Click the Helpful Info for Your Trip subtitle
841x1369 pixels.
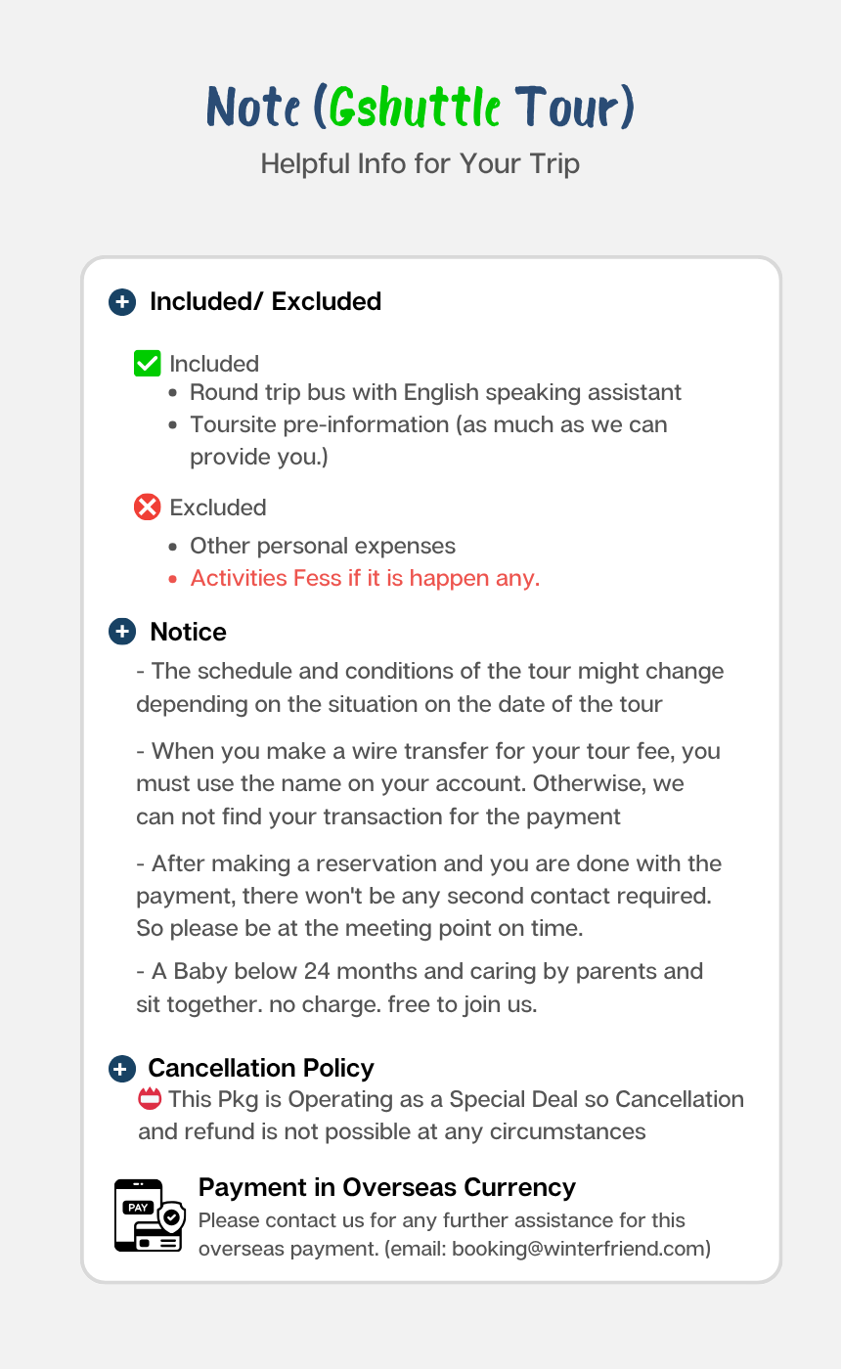point(420,163)
